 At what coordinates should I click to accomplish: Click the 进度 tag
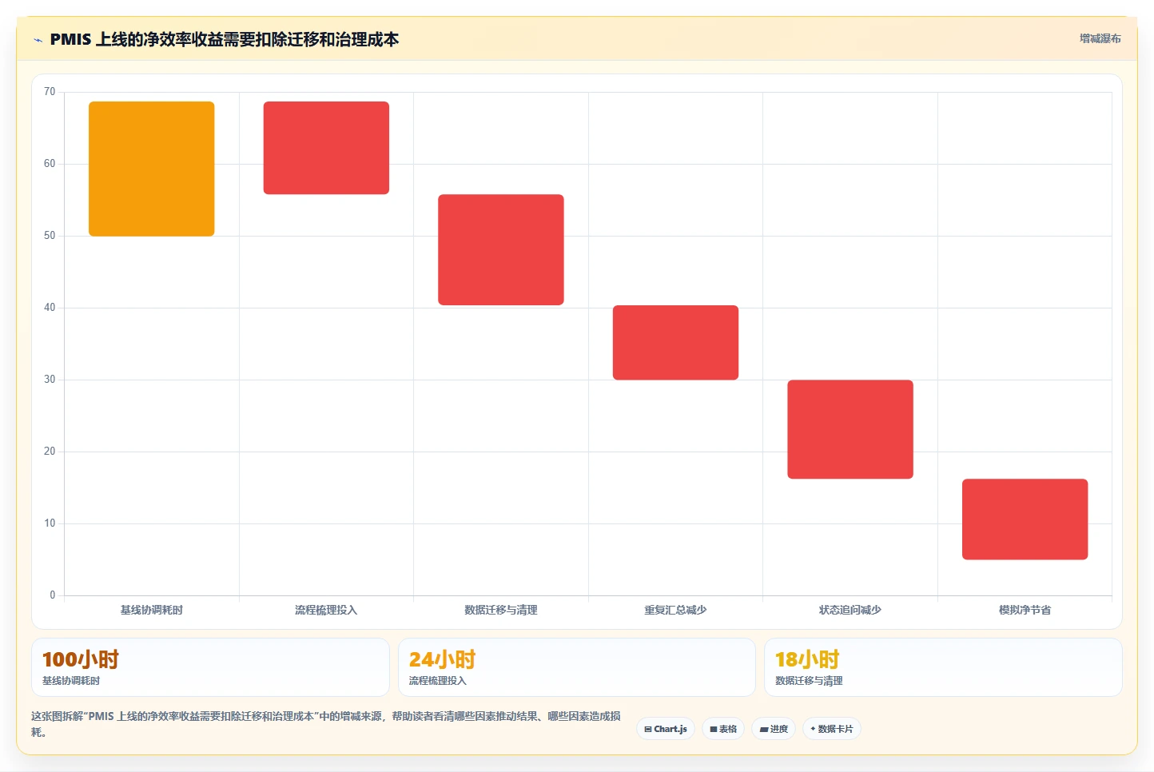point(774,729)
